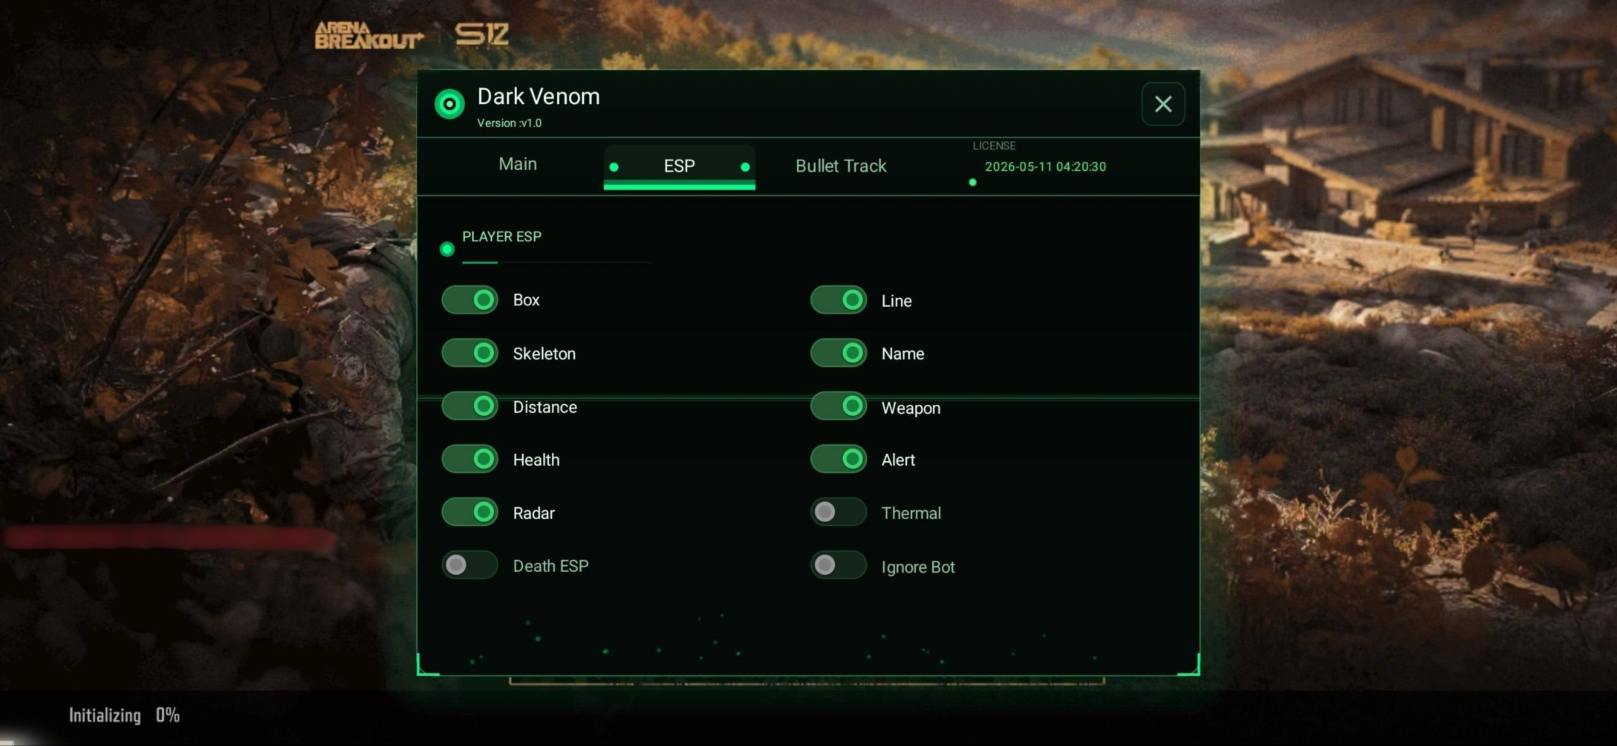Switch to the Main tab

tap(518, 164)
